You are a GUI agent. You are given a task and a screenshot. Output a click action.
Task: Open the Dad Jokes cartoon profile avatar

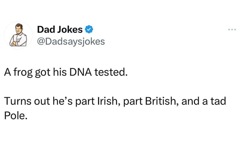tap(18, 35)
